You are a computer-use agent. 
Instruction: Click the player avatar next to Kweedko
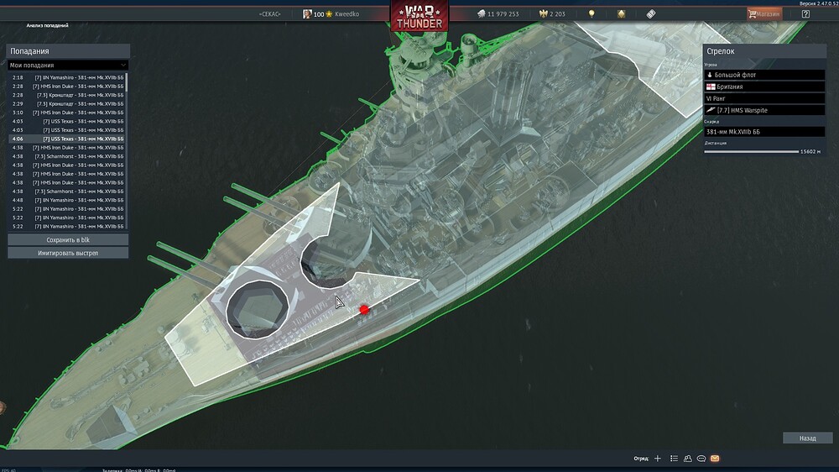pyautogui.click(x=307, y=14)
